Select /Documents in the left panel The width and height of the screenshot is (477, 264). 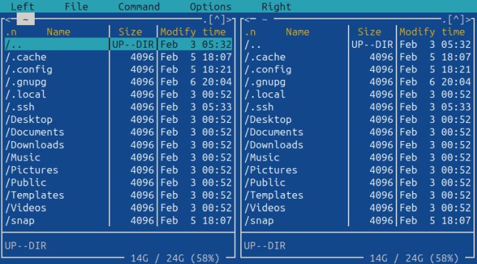118,132
